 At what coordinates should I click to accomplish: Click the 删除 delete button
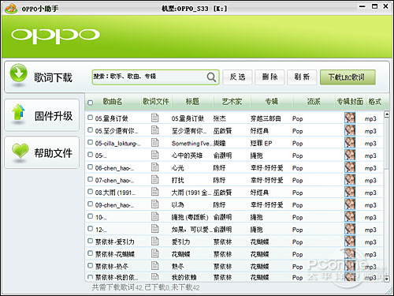269,77
